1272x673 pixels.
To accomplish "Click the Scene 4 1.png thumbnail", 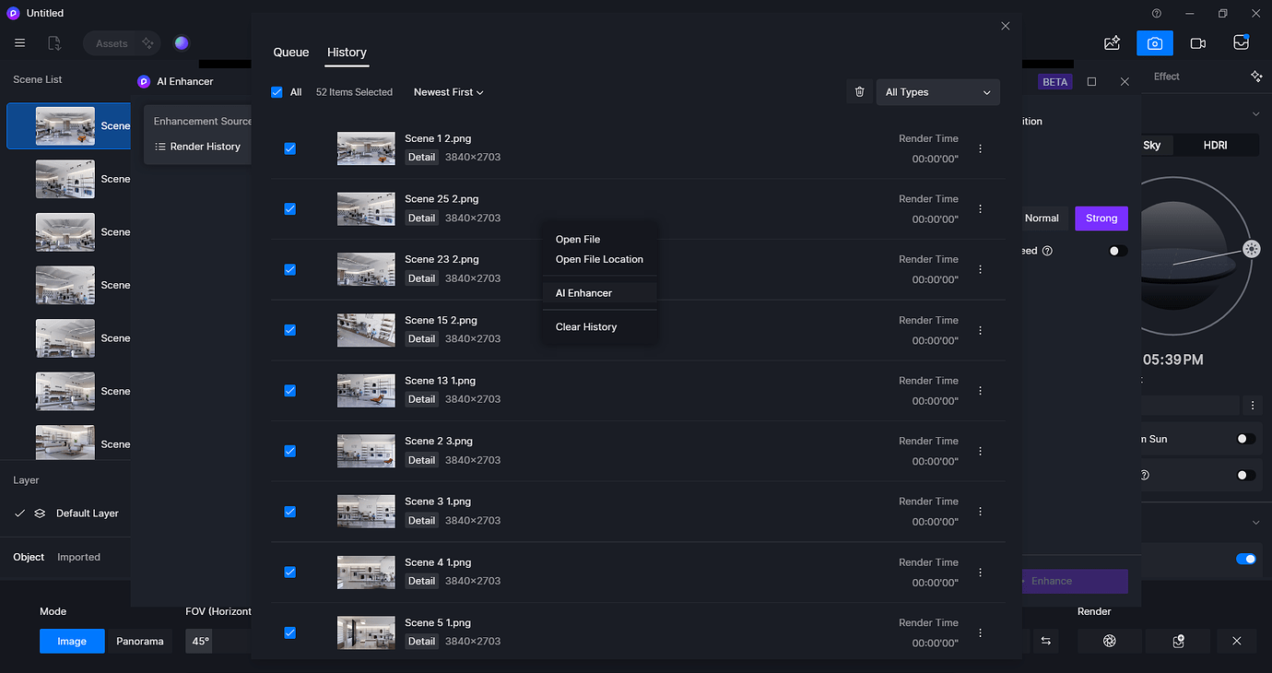I will [366, 573].
